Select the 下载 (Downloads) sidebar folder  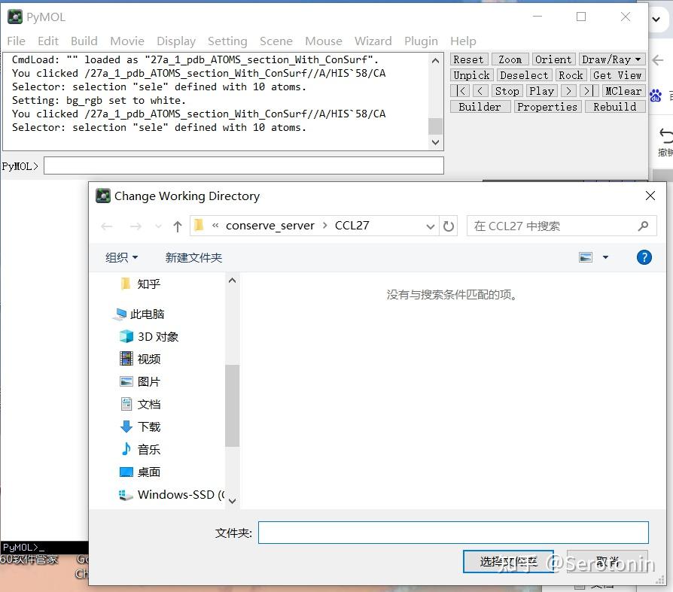pos(148,427)
